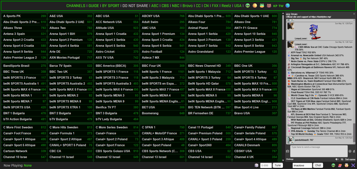Click the alien emoji in bottom-right bar

pos(333,165)
